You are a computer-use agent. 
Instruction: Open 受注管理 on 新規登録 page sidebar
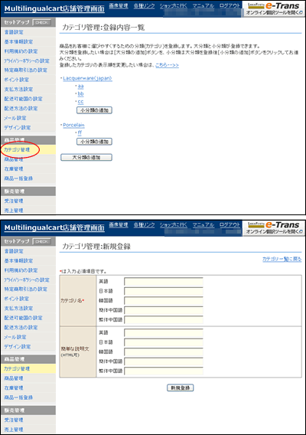click(x=14, y=420)
